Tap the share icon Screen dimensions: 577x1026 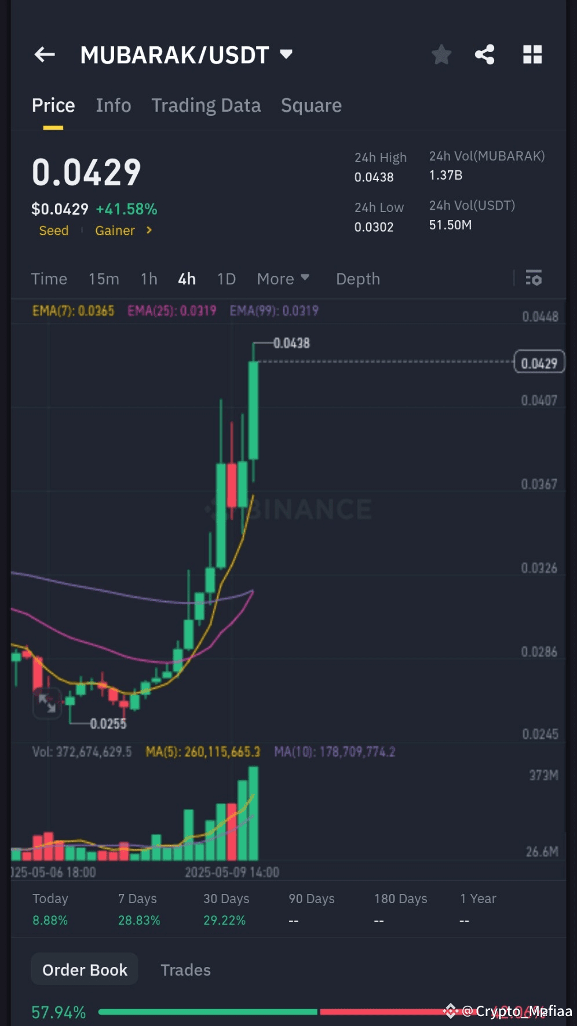click(x=485, y=55)
